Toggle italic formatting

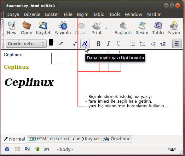(108, 44)
